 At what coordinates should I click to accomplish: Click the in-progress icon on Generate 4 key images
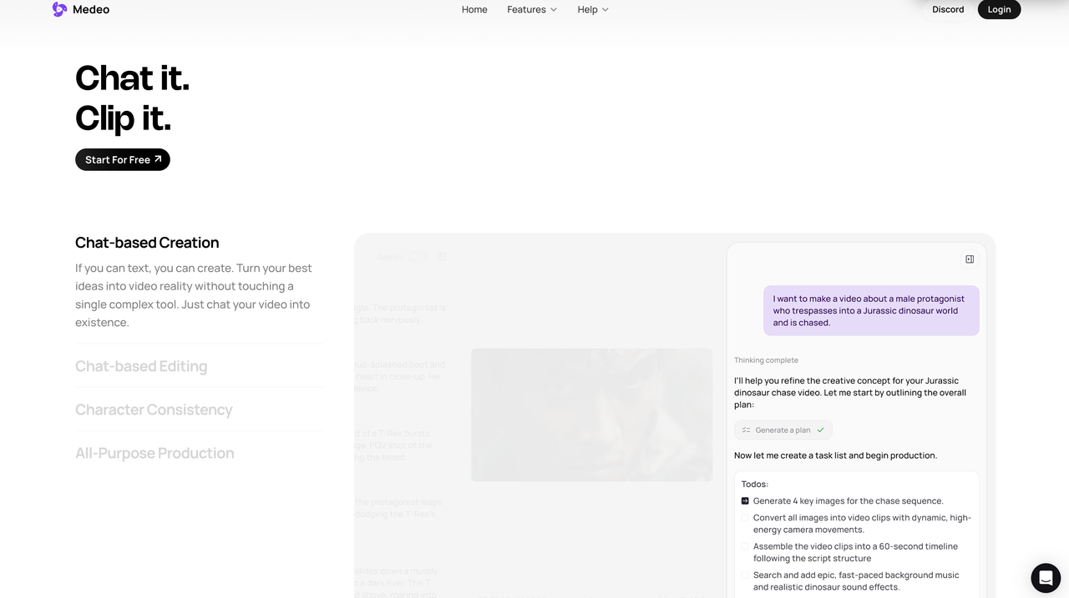tap(745, 501)
